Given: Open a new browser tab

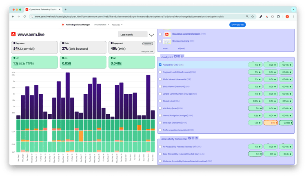Looking at the screenshot, I should (x=66, y=9).
